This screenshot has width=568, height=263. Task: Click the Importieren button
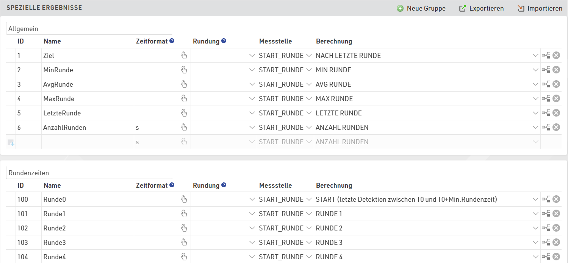point(540,8)
